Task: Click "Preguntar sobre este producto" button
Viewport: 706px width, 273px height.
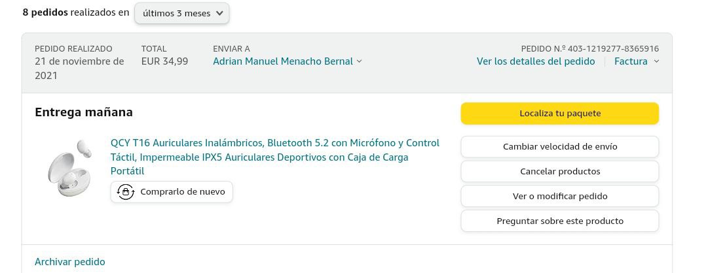Action: (x=560, y=221)
